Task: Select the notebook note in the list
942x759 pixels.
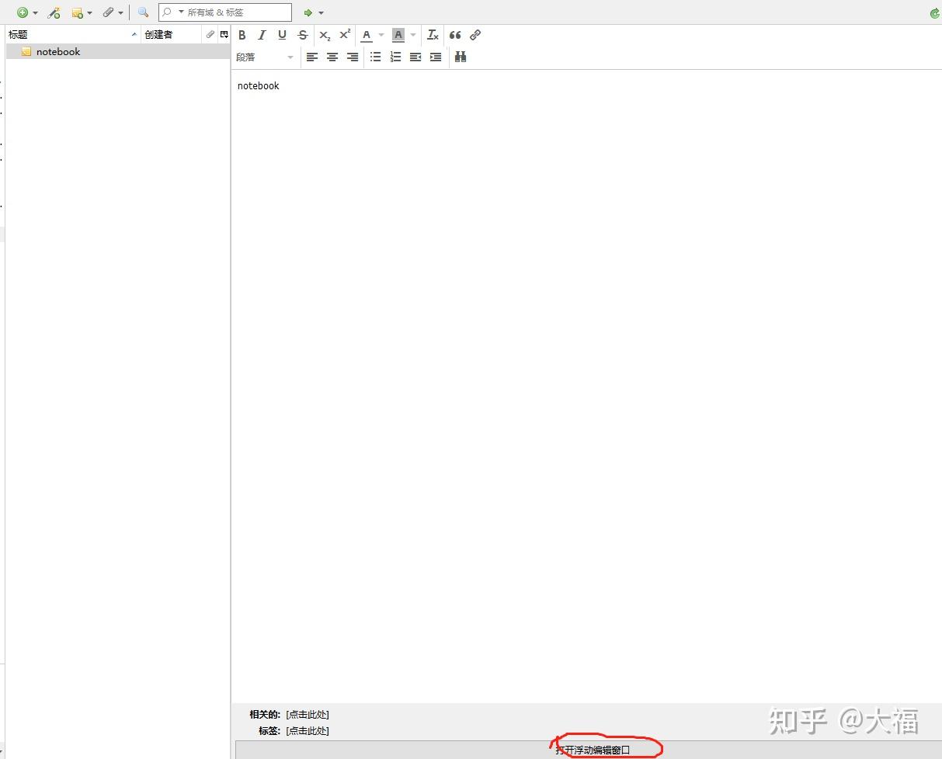Action: pyautogui.click(x=118, y=51)
